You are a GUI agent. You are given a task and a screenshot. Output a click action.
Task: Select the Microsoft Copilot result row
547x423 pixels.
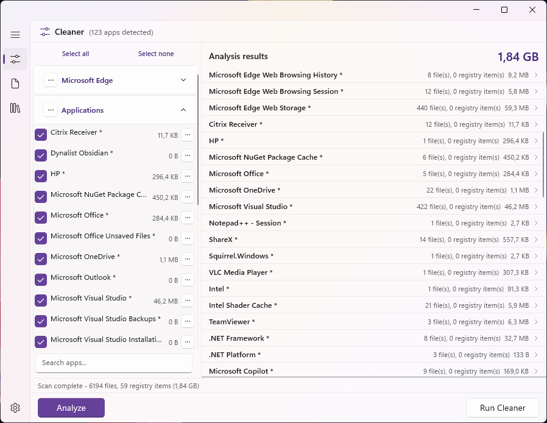[x=373, y=371]
